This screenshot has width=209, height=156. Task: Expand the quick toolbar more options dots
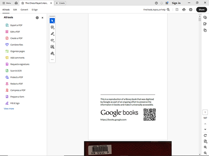(x=52, y=59)
